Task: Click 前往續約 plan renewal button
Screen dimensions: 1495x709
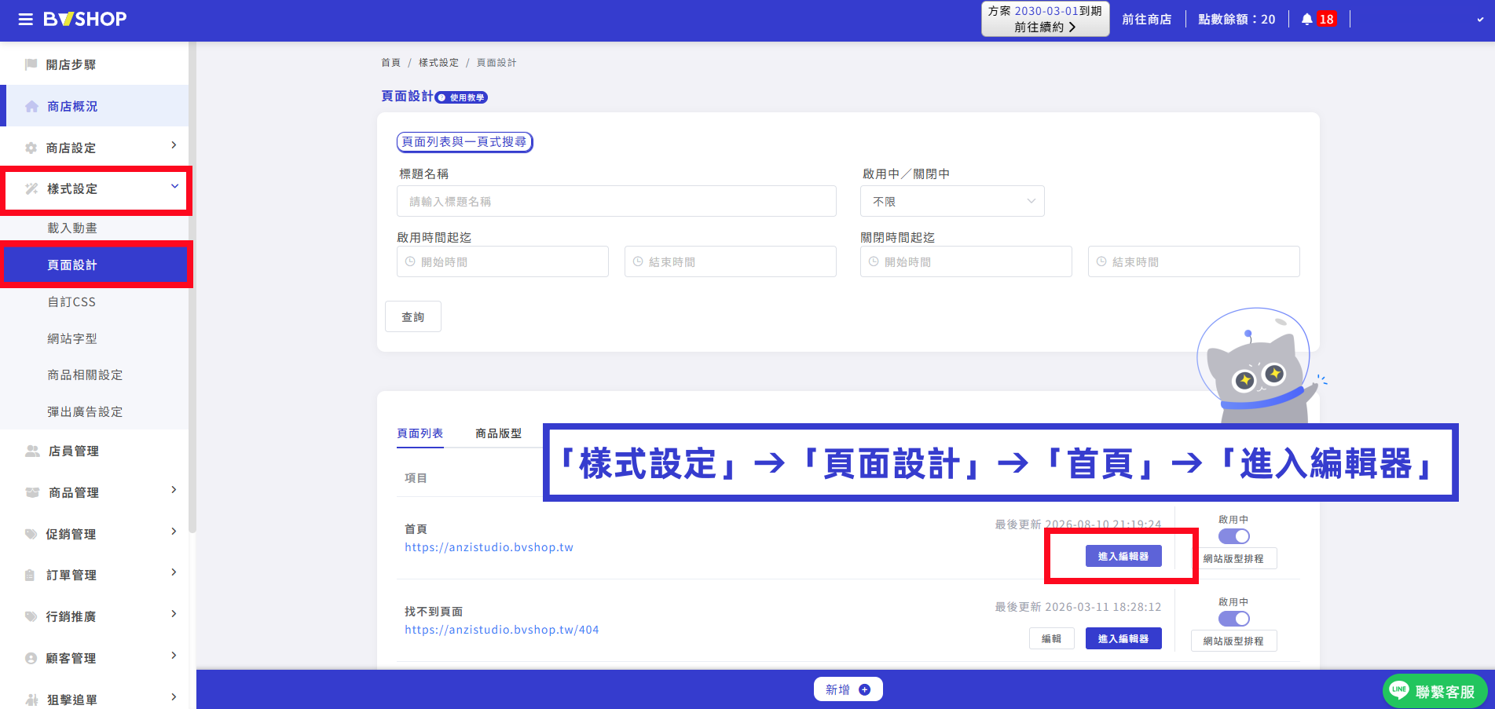Action: pyautogui.click(x=1045, y=27)
